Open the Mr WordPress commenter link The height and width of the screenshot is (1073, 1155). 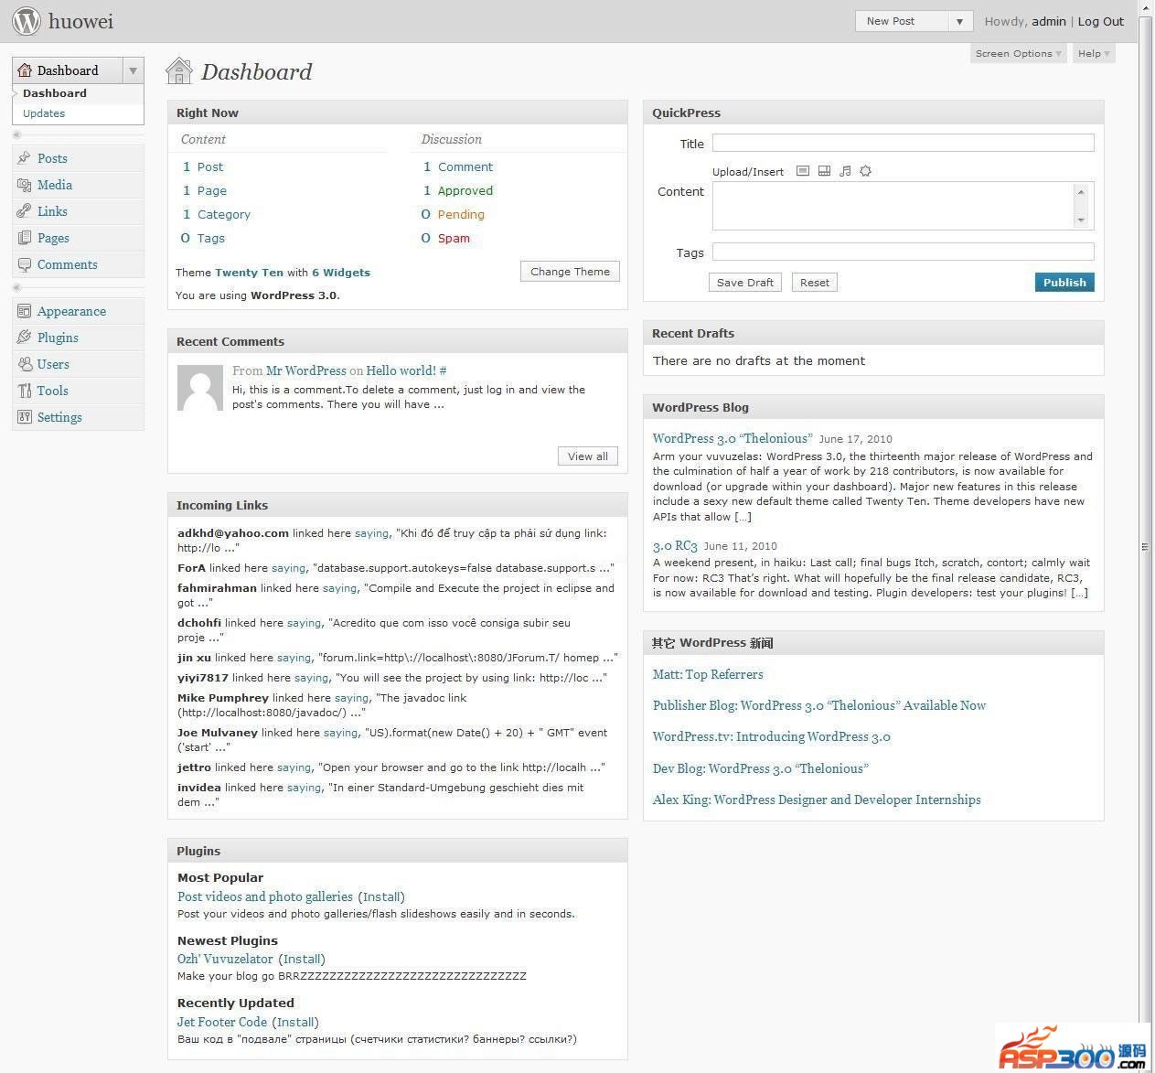point(306,370)
